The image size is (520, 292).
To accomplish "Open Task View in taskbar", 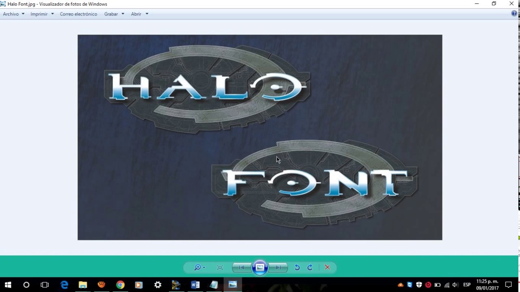I will 45,285.
